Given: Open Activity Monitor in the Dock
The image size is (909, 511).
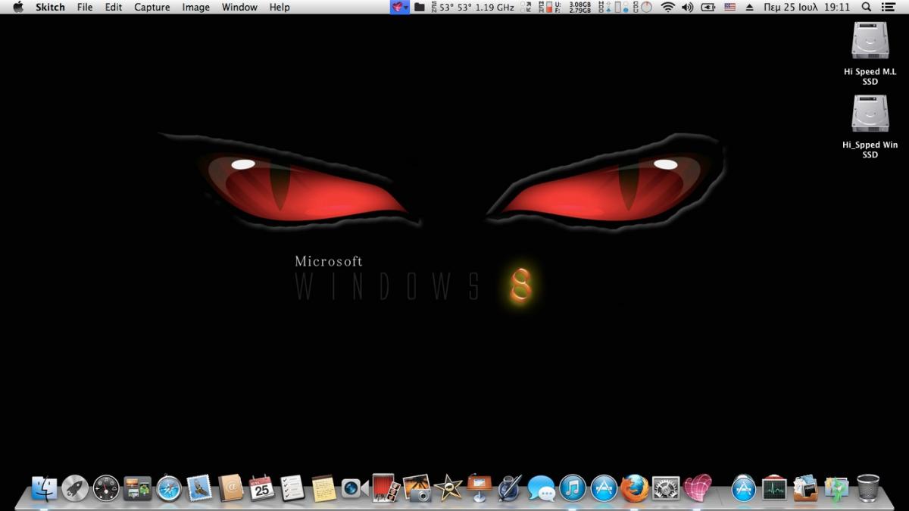Looking at the screenshot, I should pos(775,488).
